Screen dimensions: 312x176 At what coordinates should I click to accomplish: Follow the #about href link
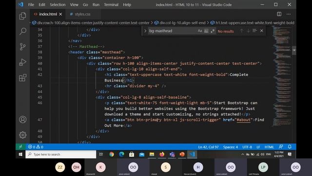pyautogui.click(x=243, y=120)
